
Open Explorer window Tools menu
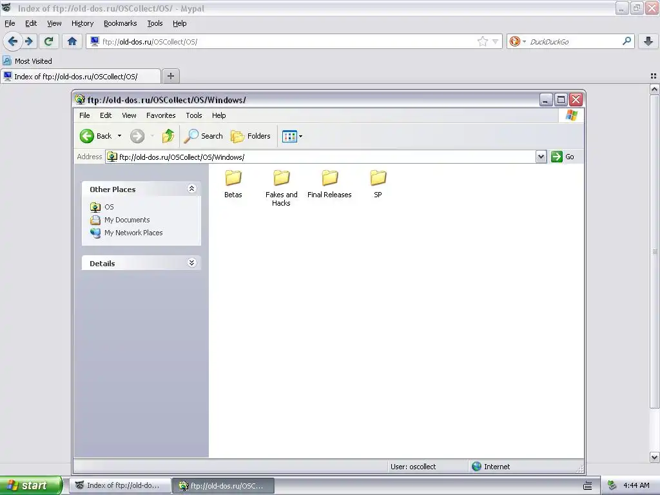[x=194, y=115]
